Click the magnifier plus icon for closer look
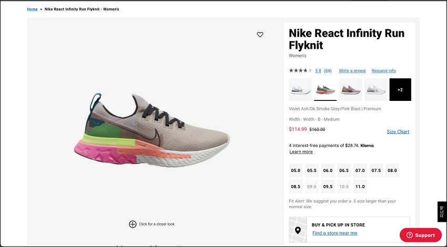Viewport: 447px width, 247px height. 133,224
